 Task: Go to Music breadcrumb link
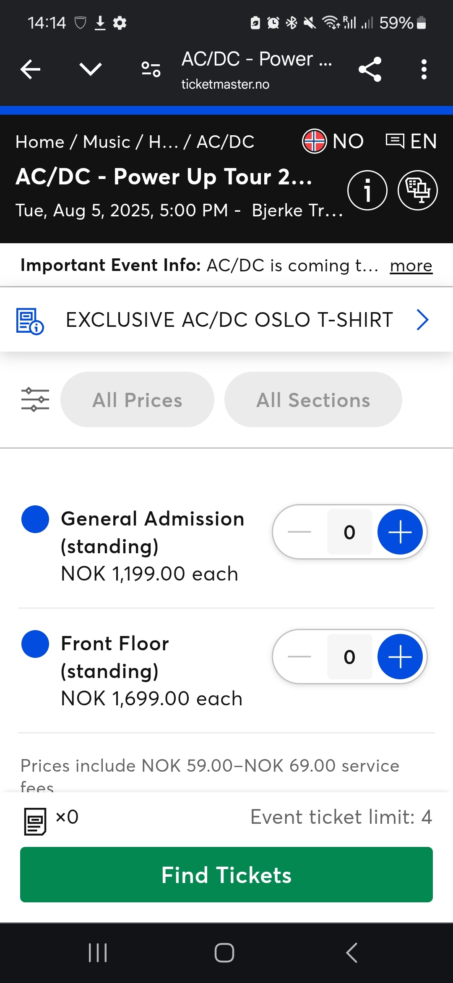107,142
